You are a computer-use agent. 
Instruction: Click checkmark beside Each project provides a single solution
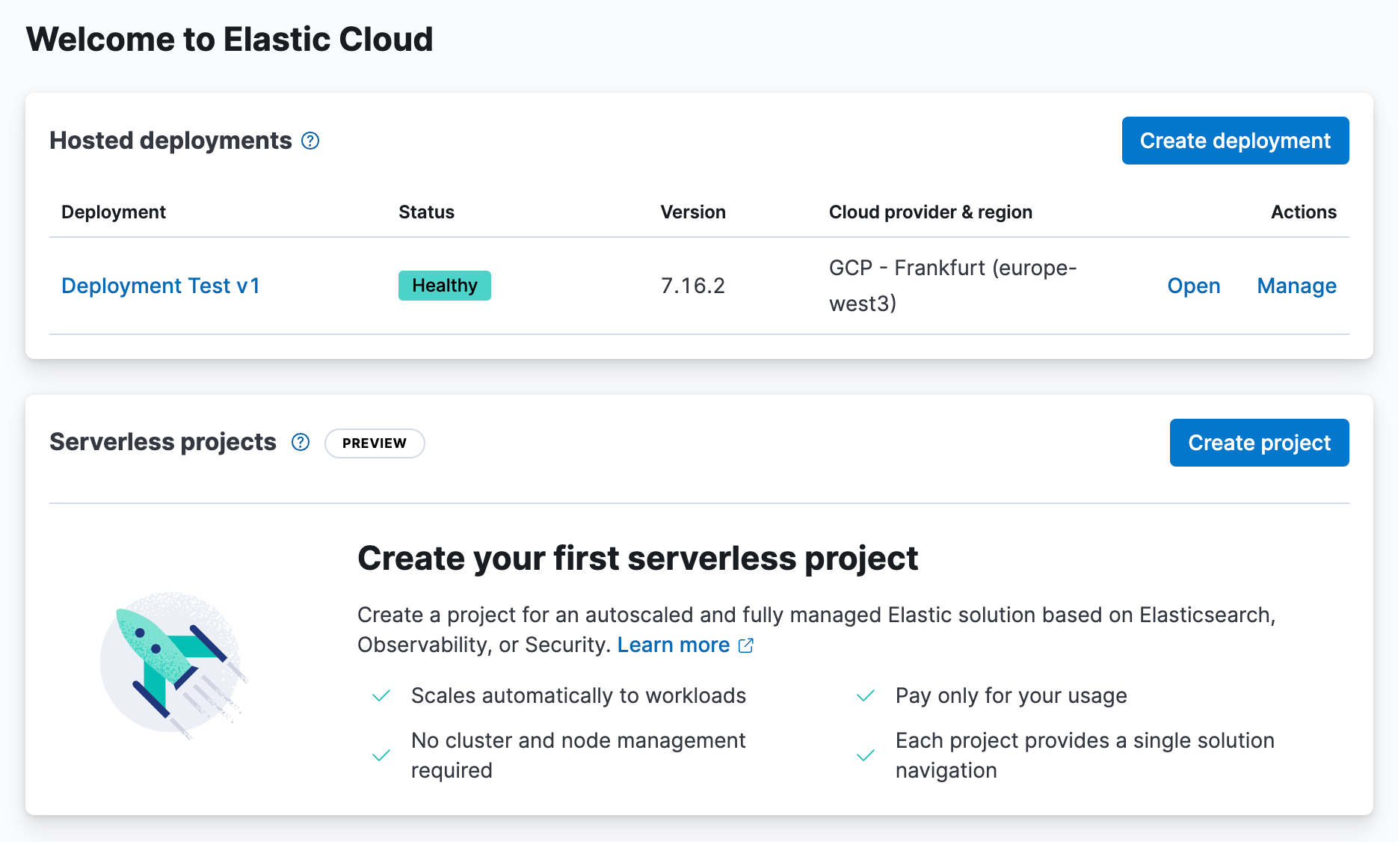[x=866, y=756]
